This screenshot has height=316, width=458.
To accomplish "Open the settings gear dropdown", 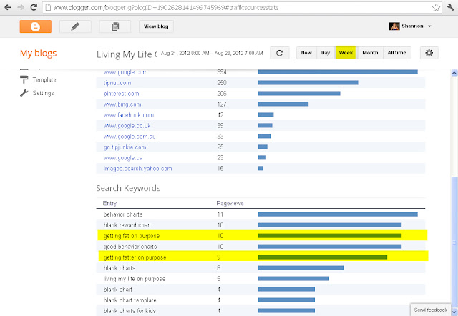I will pyautogui.click(x=429, y=53).
